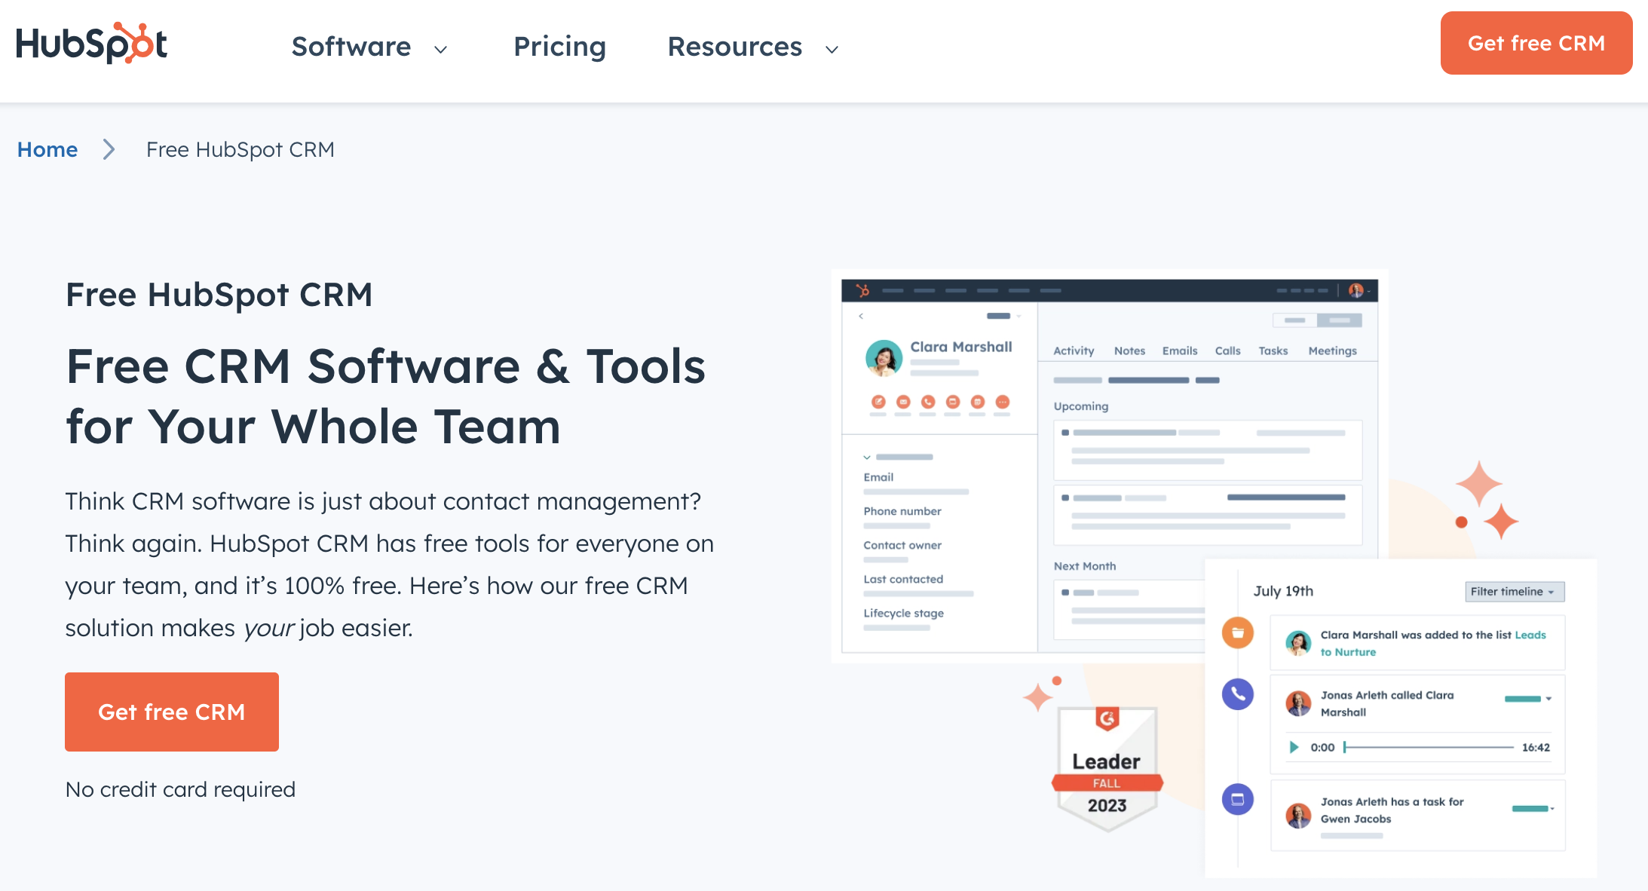Click the HubSpot logo
The height and width of the screenshot is (891, 1648).
(91, 44)
